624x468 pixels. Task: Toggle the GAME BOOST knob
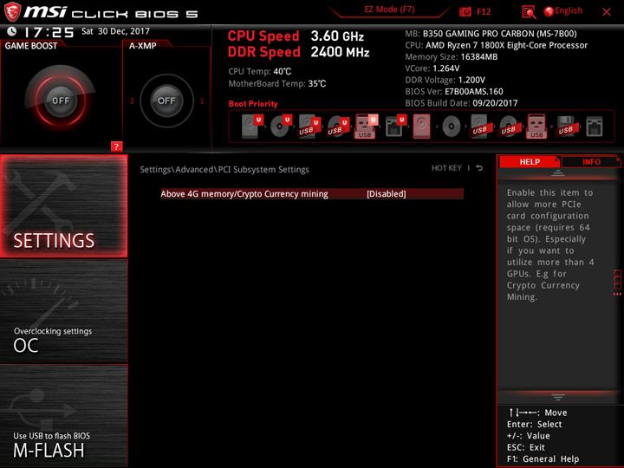point(61,101)
